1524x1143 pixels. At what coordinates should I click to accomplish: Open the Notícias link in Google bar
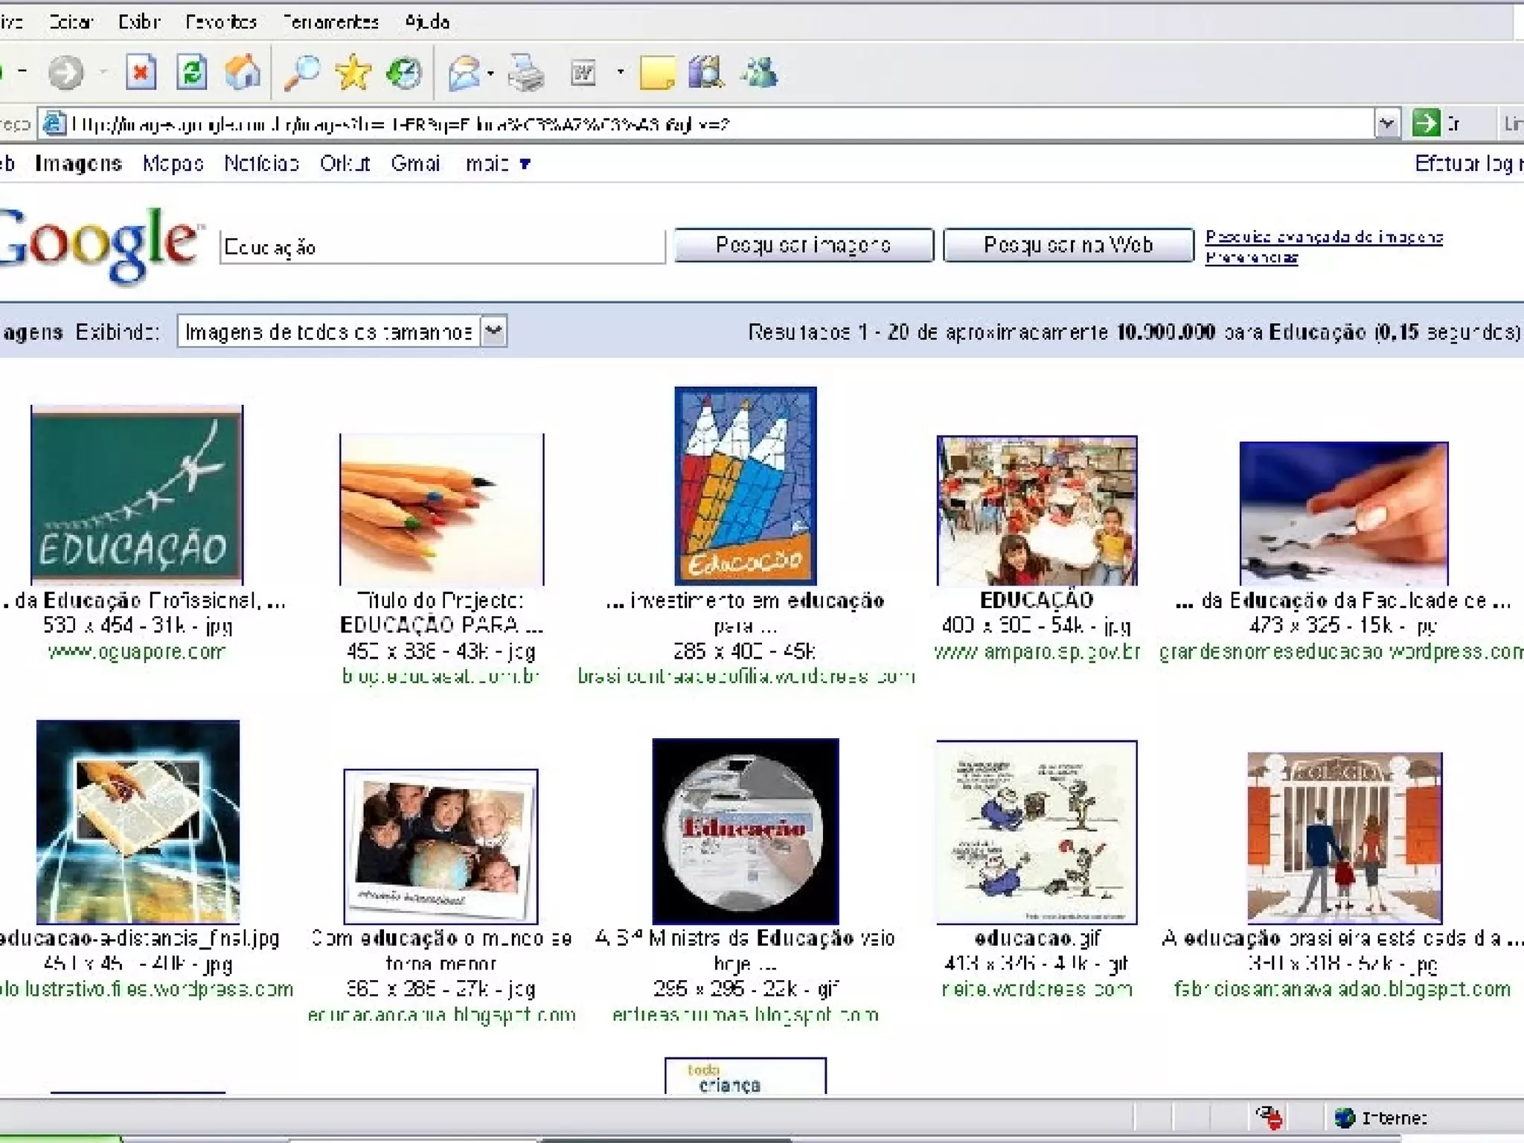tap(262, 164)
